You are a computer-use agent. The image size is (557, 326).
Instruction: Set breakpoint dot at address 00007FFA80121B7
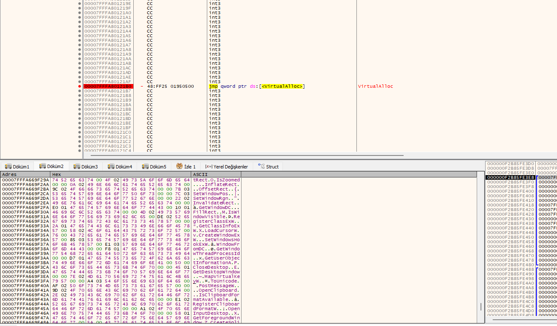tap(80, 91)
